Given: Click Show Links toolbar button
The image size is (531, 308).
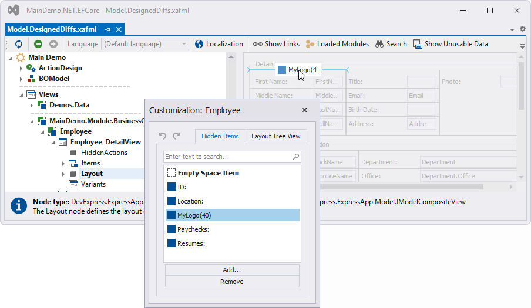Looking at the screenshot, I should pyautogui.click(x=276, y=44).
